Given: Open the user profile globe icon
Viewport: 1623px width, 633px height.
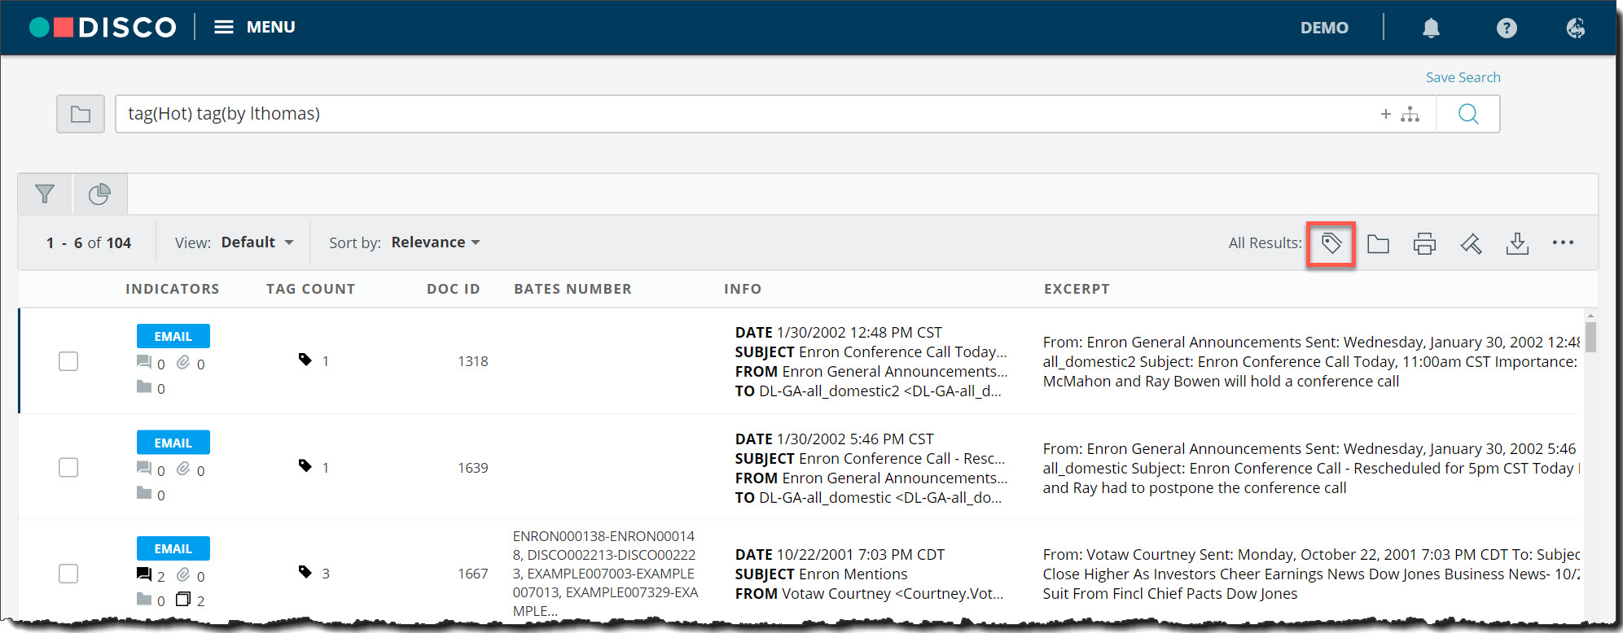Looking at the screenshot, I should (1576, 28).
